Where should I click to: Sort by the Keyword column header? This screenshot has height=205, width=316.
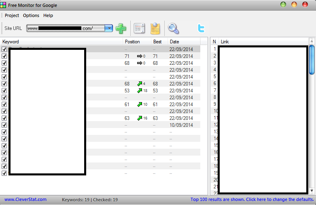[x=62, y=42]
